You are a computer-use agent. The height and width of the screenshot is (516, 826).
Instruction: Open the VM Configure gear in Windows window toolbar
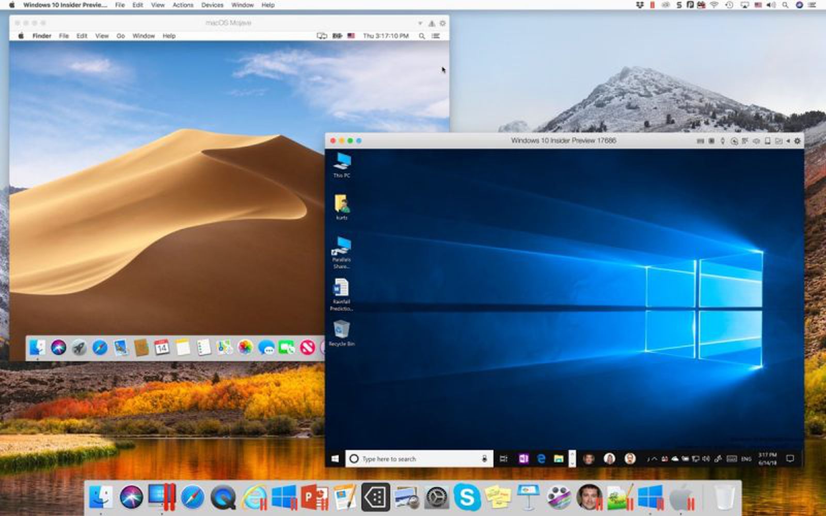pos(798,141)
